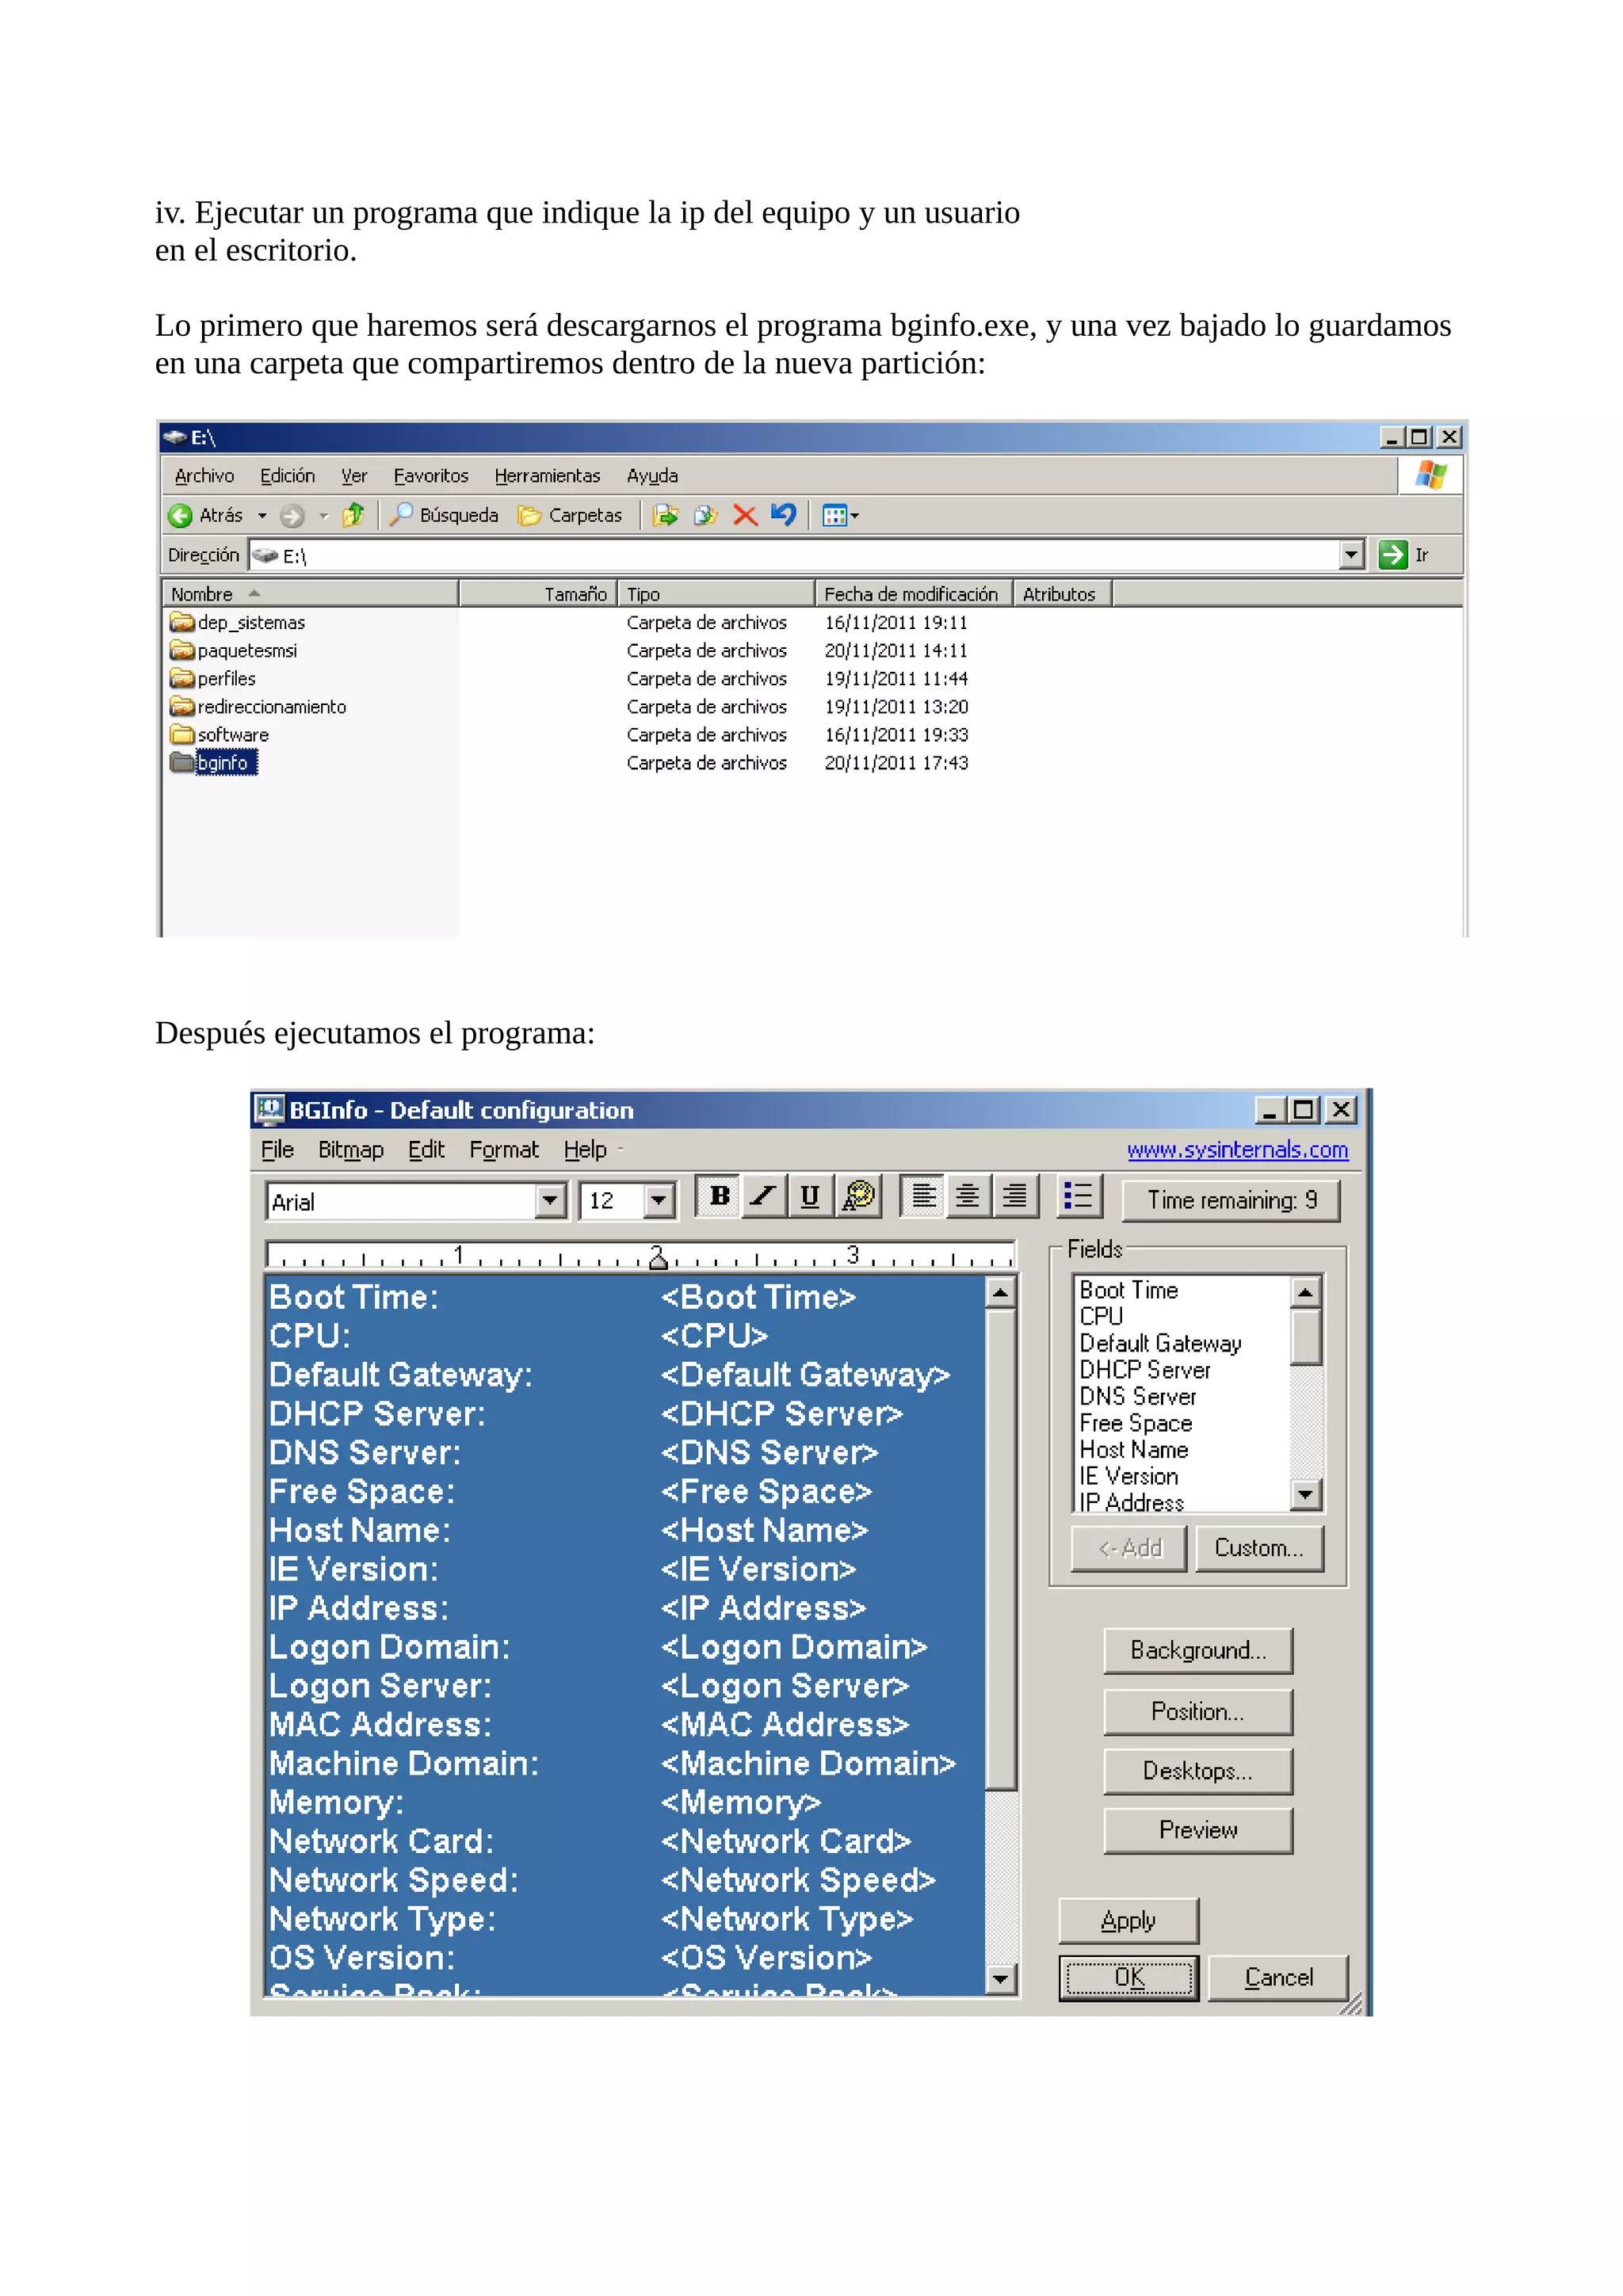Open the Arial font dropdown
This screenshot has width=1623, height=2296.
(x=550, y=1200)
